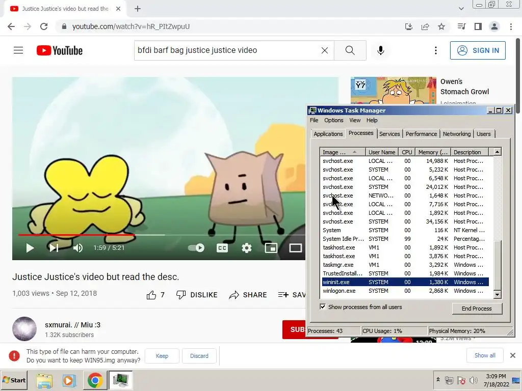Open player settings gear
522x391 pixels.
pos(247,248)
